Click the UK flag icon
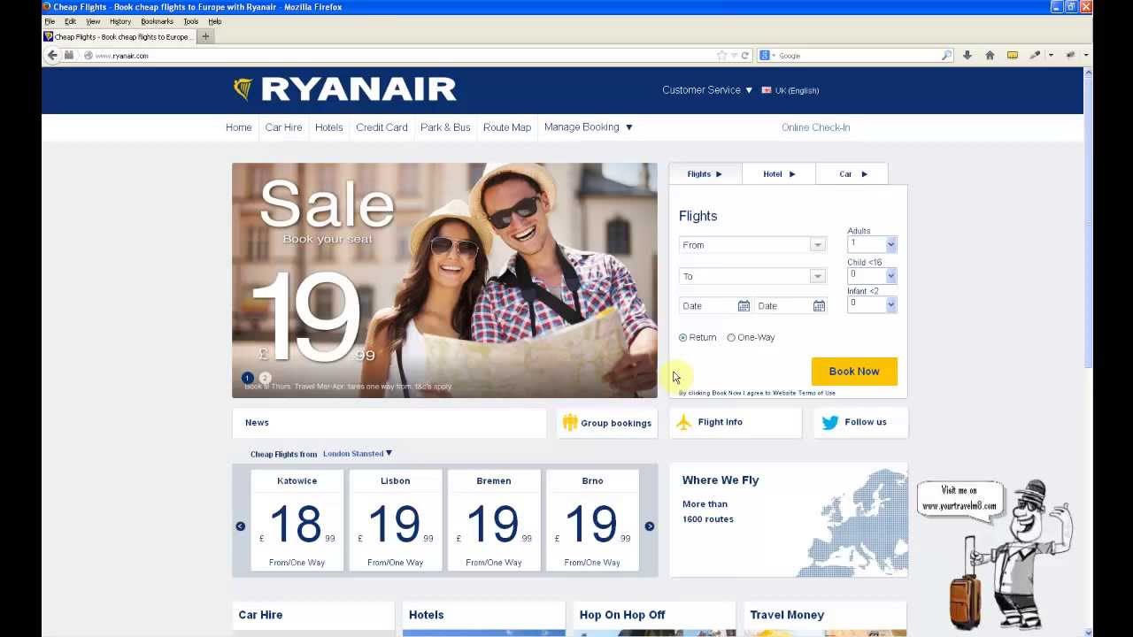The image size is (1133, 637). (x=767, y=90)
